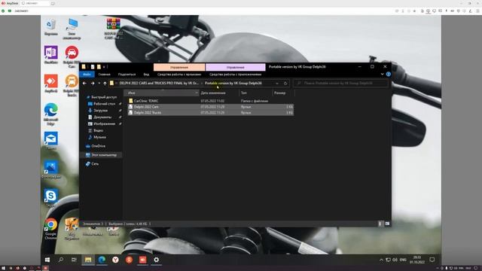
Task: Open the Total Commander-style desktop shortcut beside Chrome
Action: pyautogui.click(x=72, y=229)
